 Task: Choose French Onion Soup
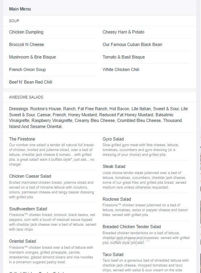pyautogui.click(x=27, y=69)
